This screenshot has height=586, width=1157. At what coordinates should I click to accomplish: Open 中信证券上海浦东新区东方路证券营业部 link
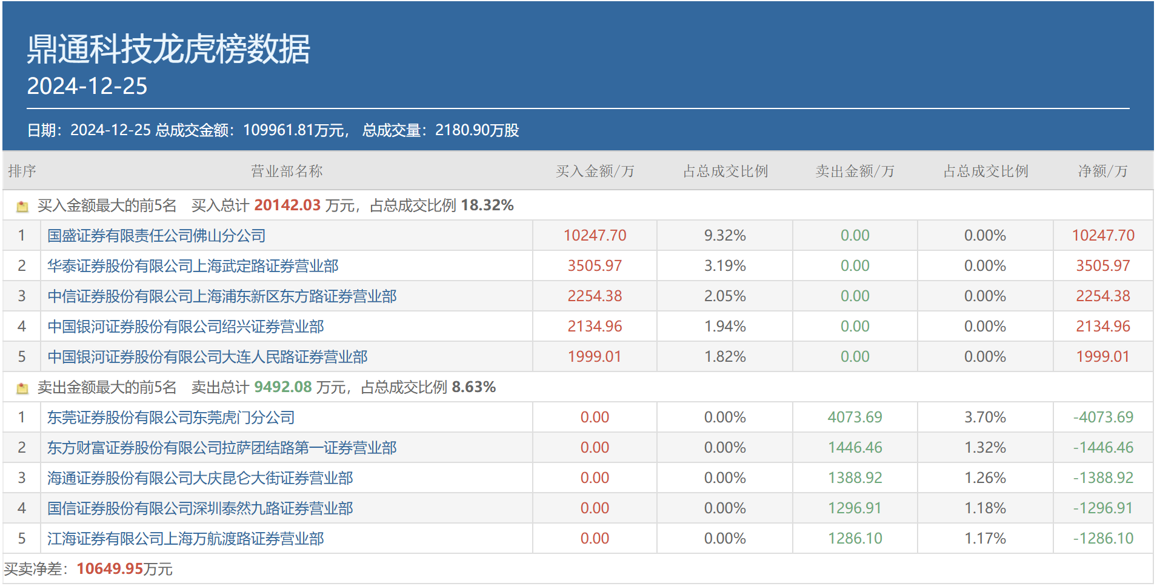[x=222, y=296]
